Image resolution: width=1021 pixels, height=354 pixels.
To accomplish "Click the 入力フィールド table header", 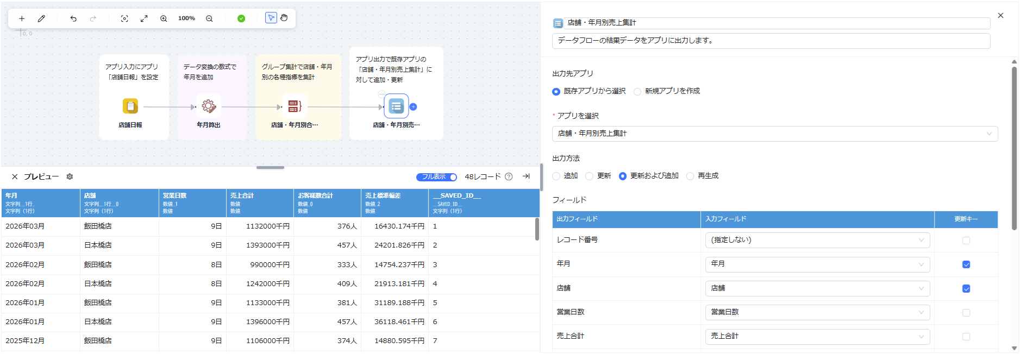I will coord(817,219).
